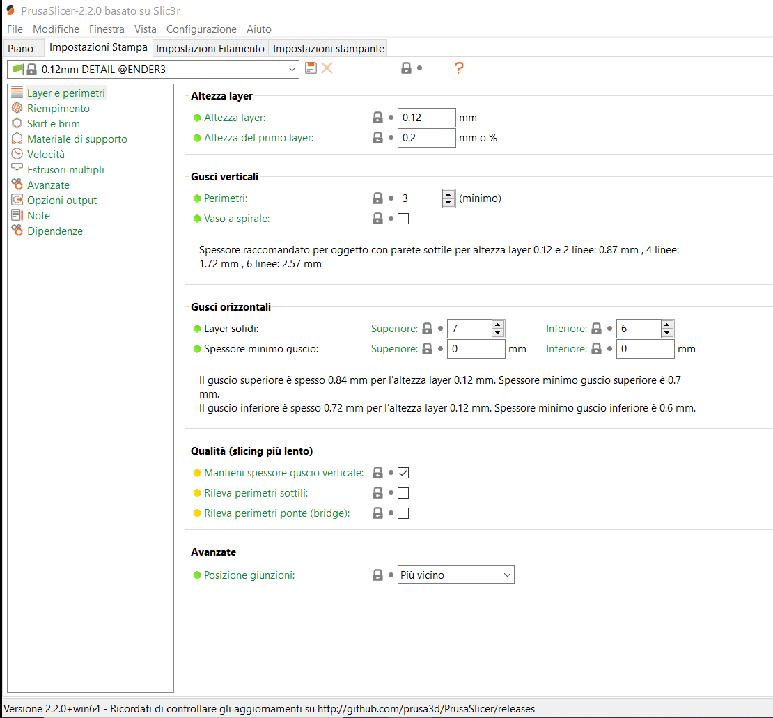Click the Avanzate gears icon in sidebar
This screenshot has height=718, width=773.
point(17,185)
